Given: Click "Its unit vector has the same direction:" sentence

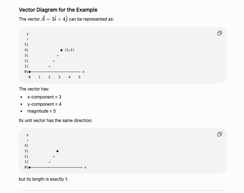Looking at the screenshot, I should [56, 121].
